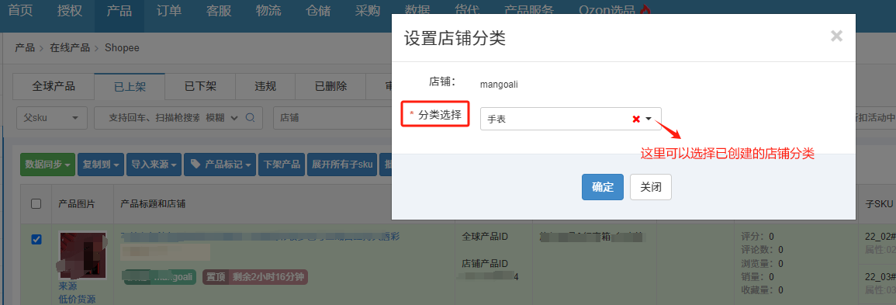Click the 剩余2小时16分钟 countdown label
This screenshot has width=896, height=305.
268,277
